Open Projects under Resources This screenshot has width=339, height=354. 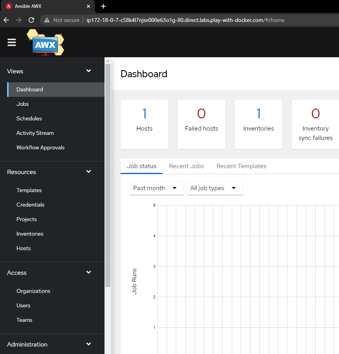(56, 219)
